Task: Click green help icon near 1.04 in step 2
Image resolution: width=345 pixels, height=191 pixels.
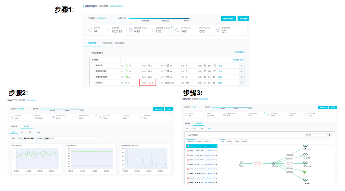Action: [x=96, y=115]
